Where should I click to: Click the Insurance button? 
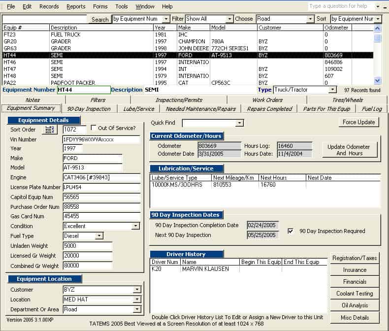pyautogui.click(x=355, y=270)
